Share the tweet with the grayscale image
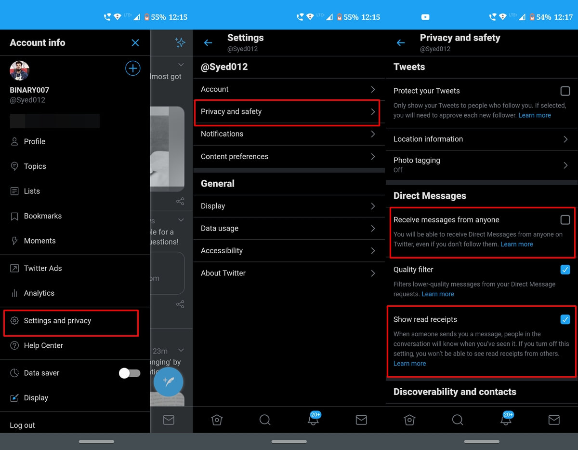The height and width of the screenshot is (450, 578). (x=180, y=201)
